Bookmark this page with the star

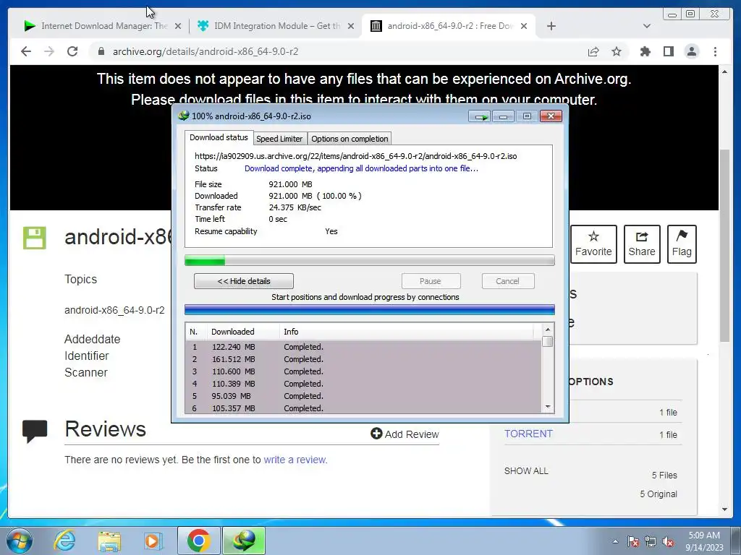point(617,51)
